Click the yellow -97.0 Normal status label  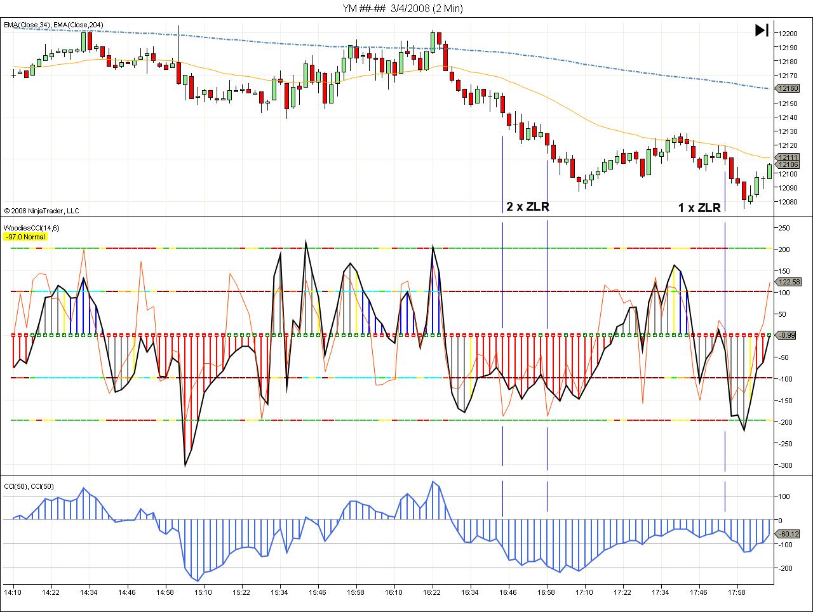coord(25,237)
